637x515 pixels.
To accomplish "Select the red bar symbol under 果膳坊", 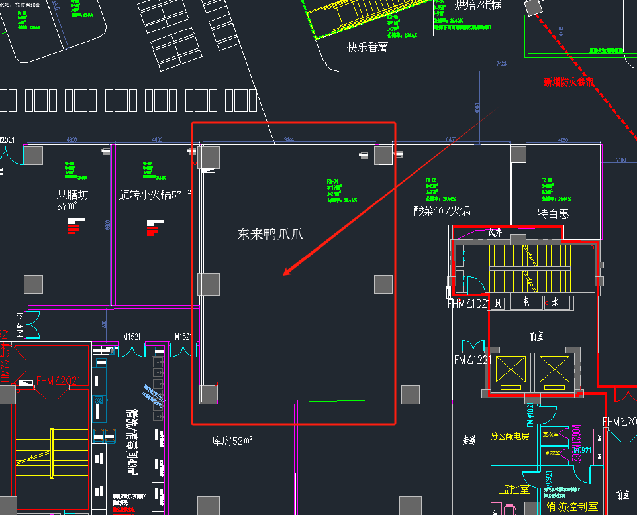I will click(x=73, y=227).
